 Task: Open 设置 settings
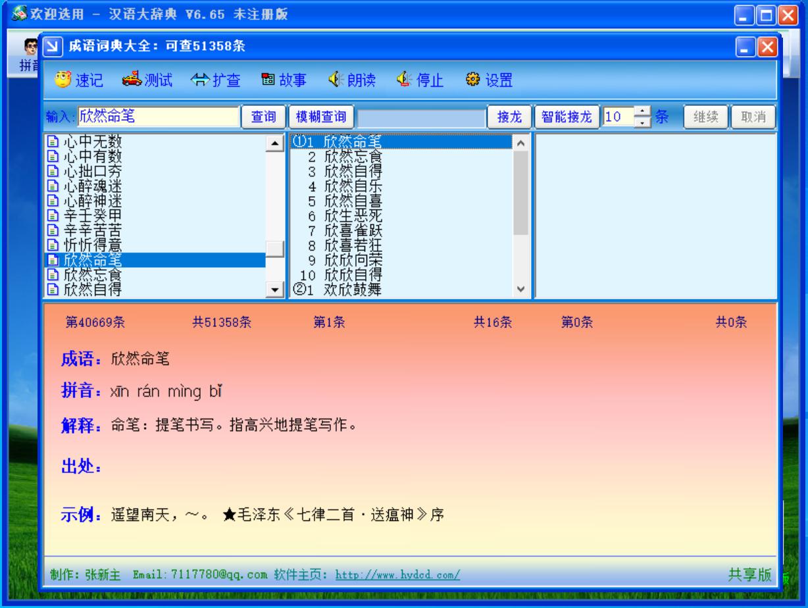click(x=489, y=80)
